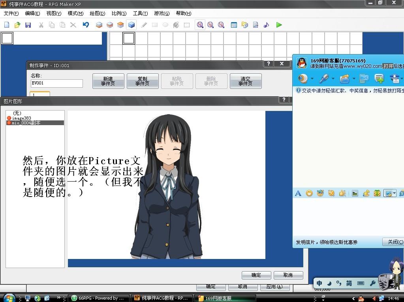Image resolution: width=404 pixels, height=302 pixels.
Task: Undo the last action in toolbar
Action: [x=86, y=25]
